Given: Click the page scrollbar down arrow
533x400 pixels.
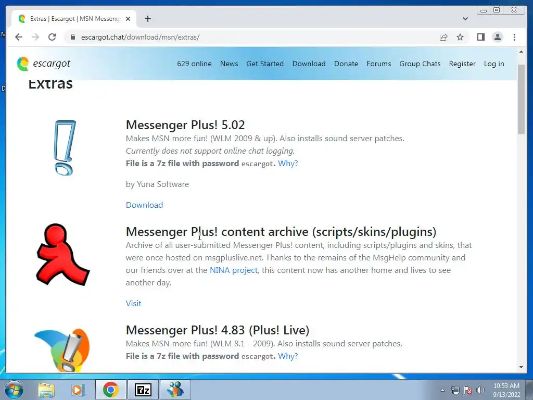Looking at the screenshot, I should pyautogui.click(x=521, y=367).
